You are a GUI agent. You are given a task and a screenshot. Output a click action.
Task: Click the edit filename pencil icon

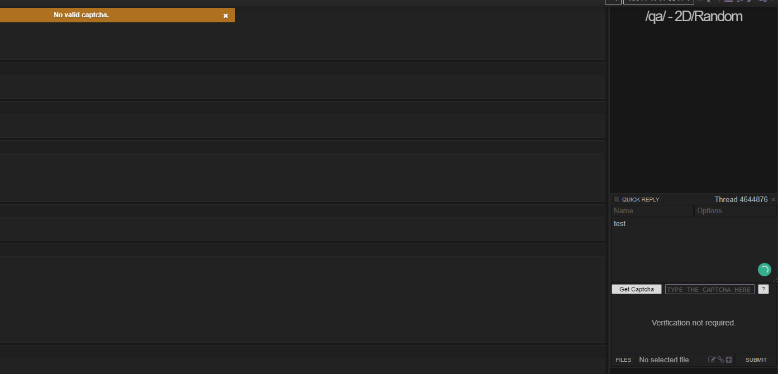(712, 360)
